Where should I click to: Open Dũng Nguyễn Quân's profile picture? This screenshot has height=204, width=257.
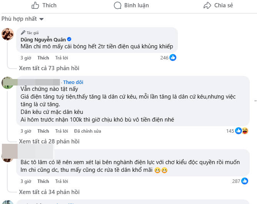pos(8,34)
